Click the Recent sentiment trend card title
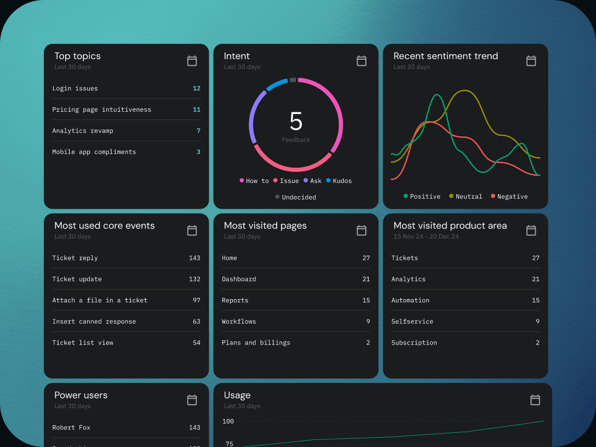Screen dimensions: 596x447 click(x=445, y=56)
